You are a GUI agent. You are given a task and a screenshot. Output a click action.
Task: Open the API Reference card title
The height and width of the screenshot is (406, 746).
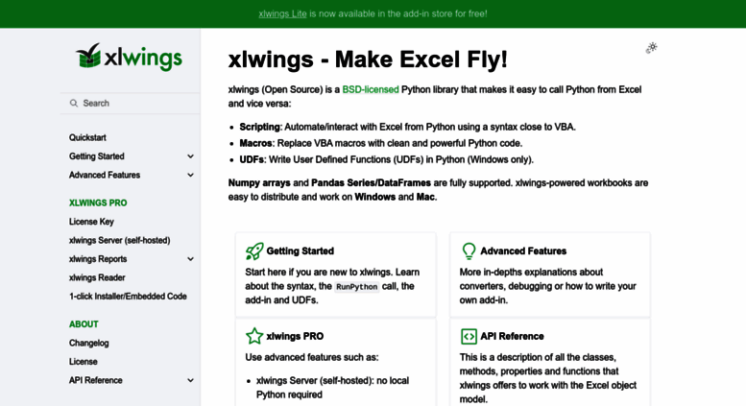tap(512, 336)
